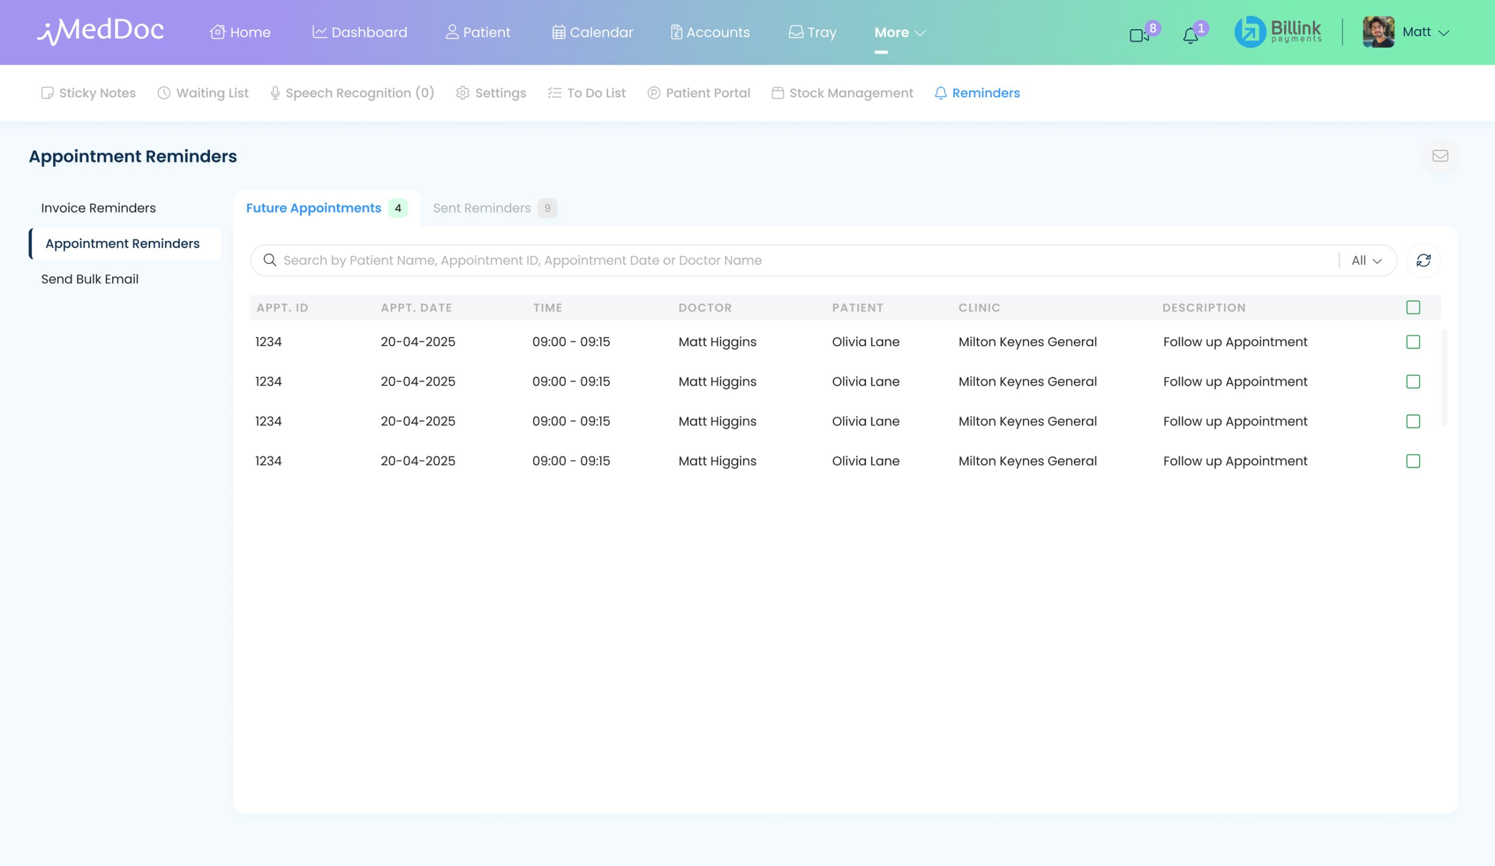The height and width of the screenshot is (866, 1495).
Task: Check the first appointment row checkbox
Action: (x=1413, y=342)
